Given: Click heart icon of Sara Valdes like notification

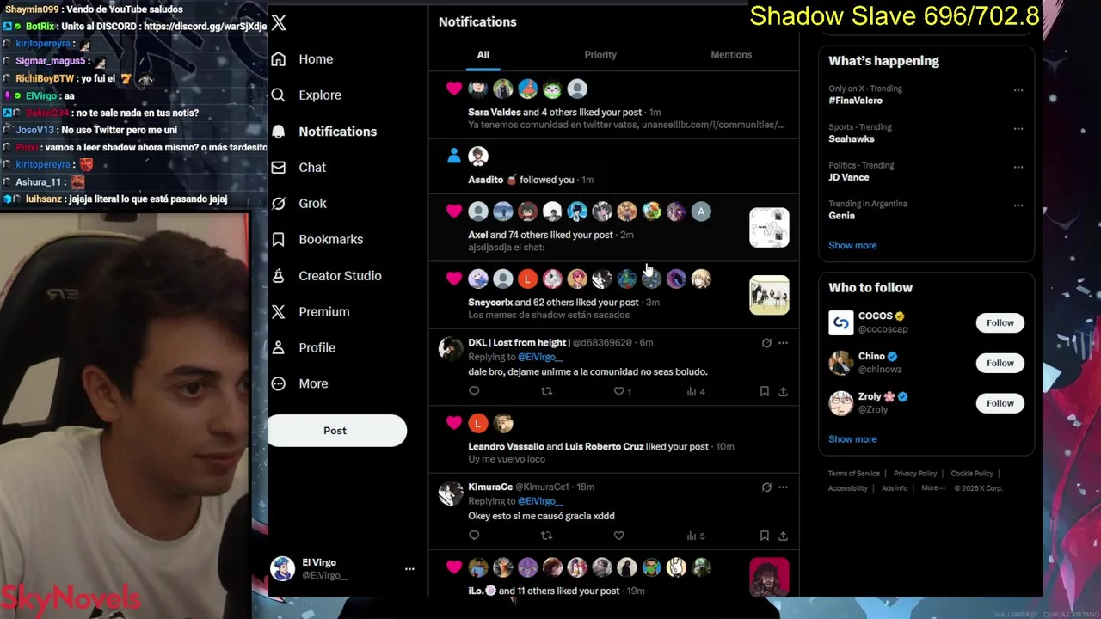Looking at the screenshot, I should pyautogui.click(x=454, y=89).
